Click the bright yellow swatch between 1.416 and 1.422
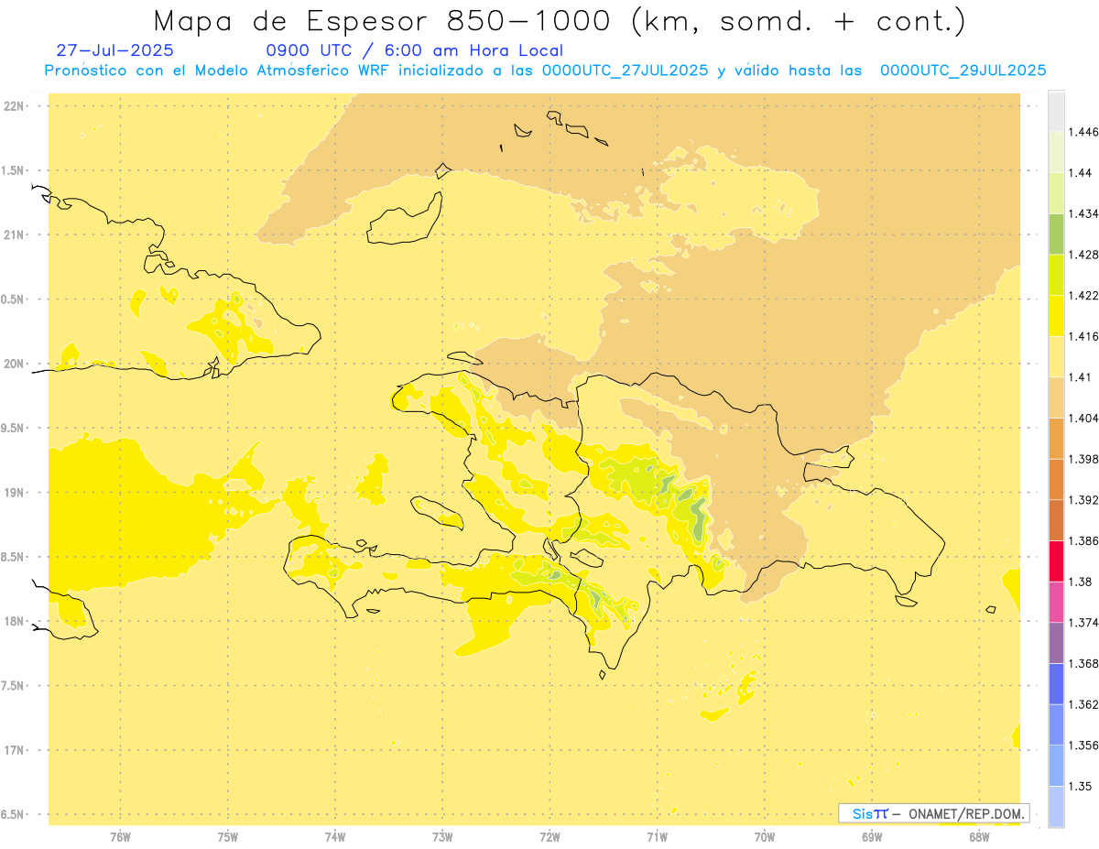This screenshot has height=849, width=1099. click(1056, 315)
